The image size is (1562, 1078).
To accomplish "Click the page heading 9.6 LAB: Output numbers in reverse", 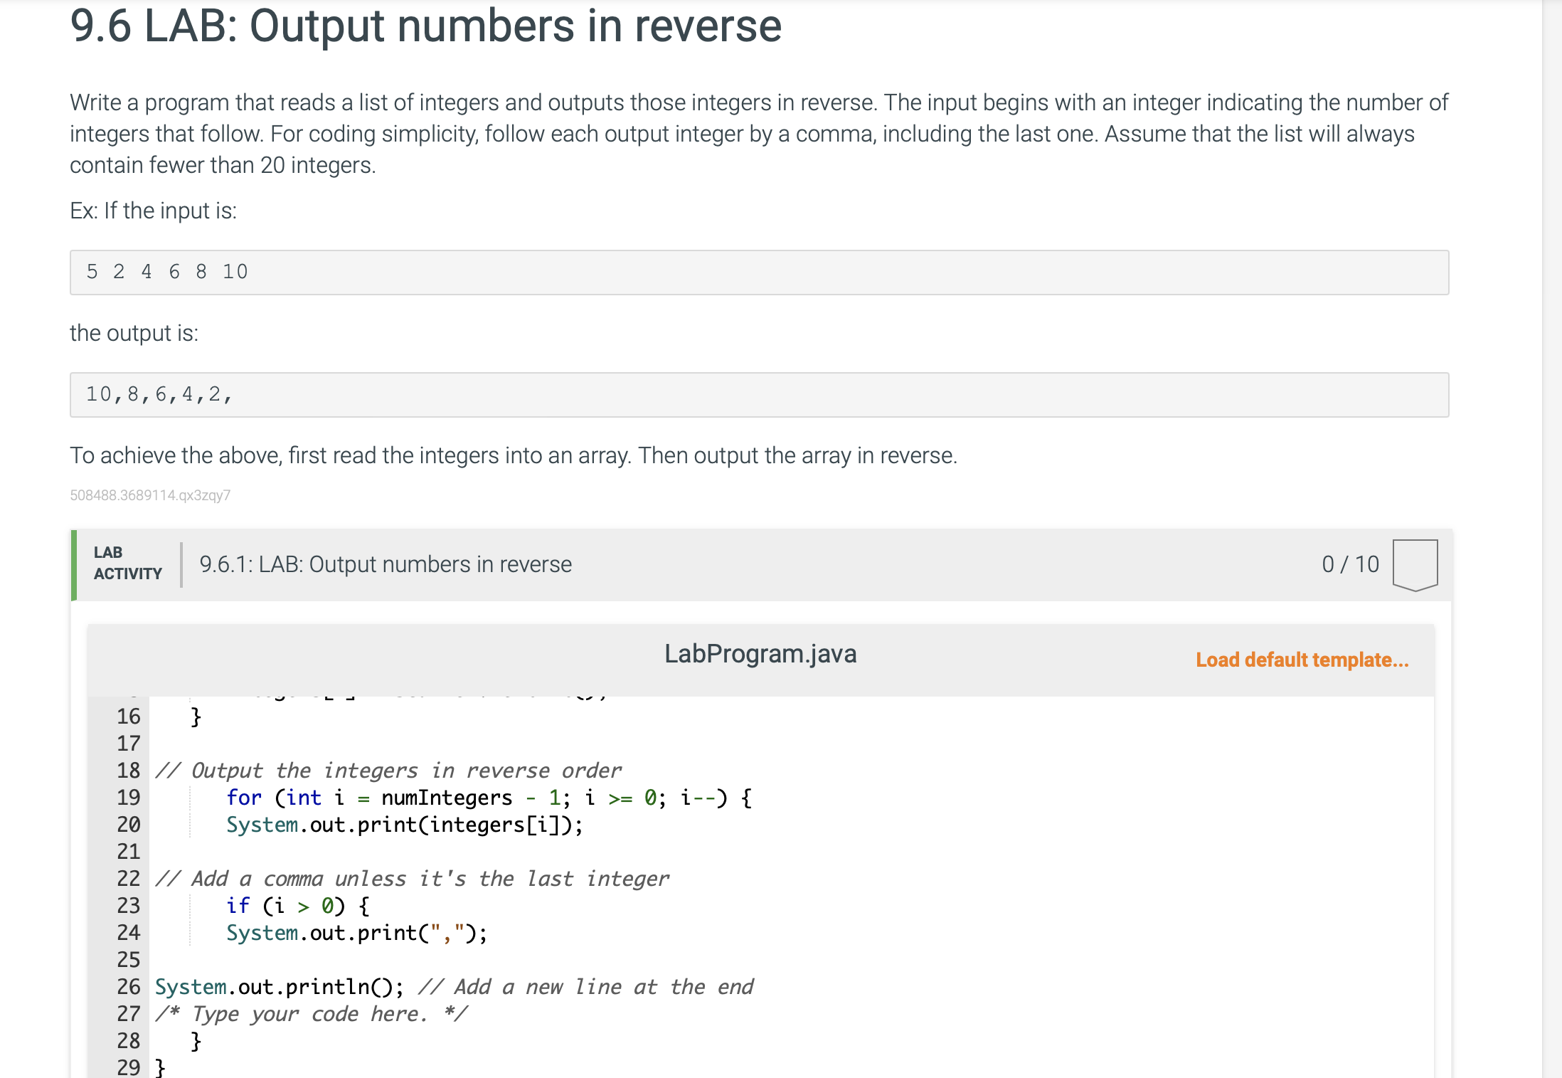I will pyautogui.click(x=425, y=26).
